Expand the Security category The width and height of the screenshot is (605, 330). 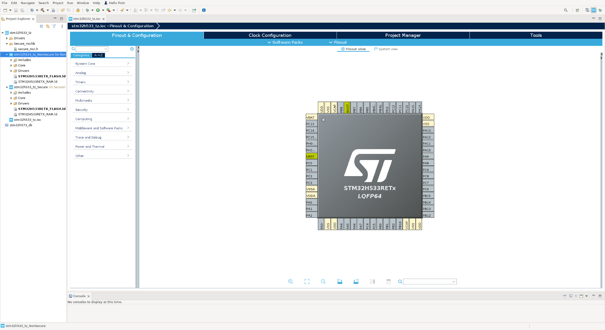coord(103,110)
